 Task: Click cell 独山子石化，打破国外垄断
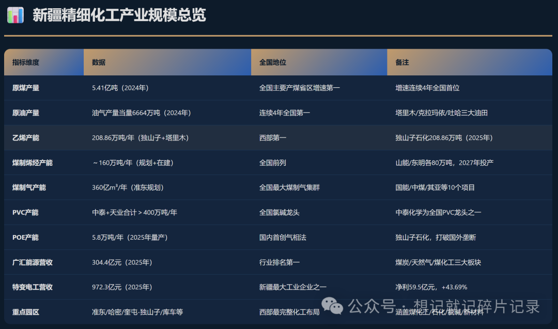pos(436,237)
